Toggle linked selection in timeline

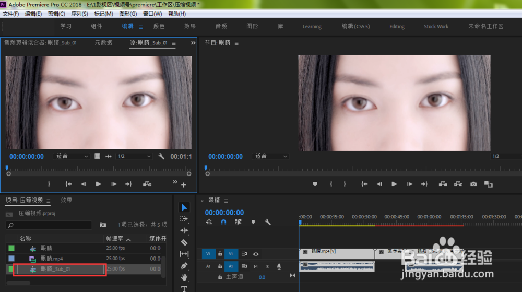(238, 222)
